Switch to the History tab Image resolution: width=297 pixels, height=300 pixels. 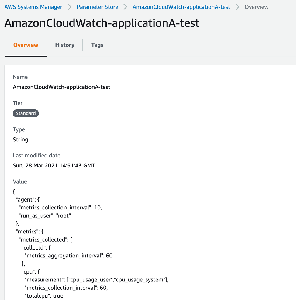point(64,45)
